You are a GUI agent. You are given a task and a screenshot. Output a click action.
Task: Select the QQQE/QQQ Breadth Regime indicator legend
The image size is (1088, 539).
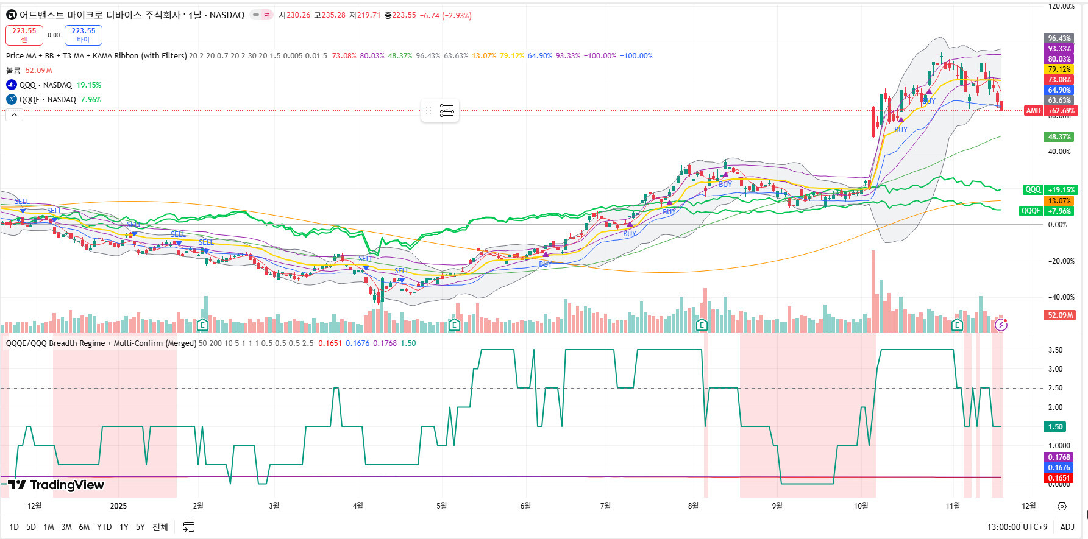pos(101,343)
